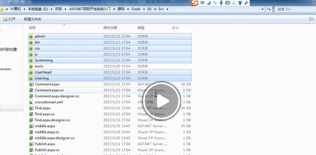Click the admin folder icon
The width and height of the screenshot is (316, 155).
(x=31, y=36)
